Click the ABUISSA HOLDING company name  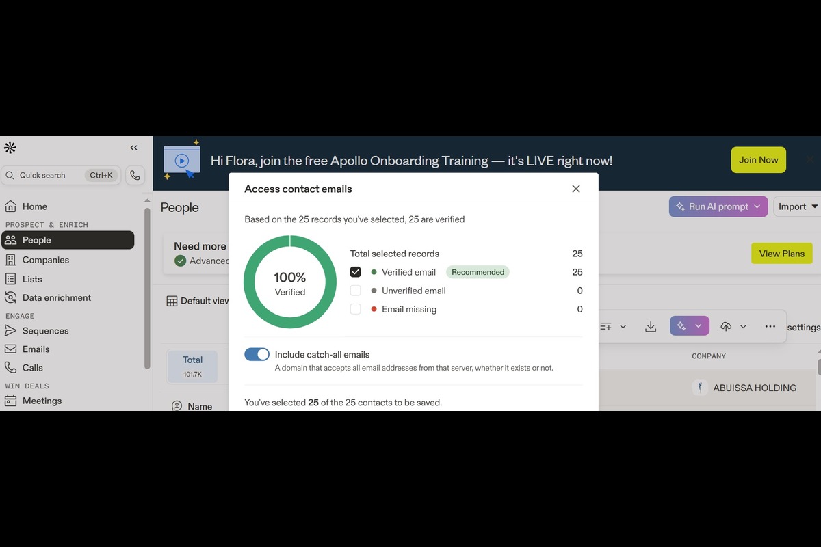point(755,388)
